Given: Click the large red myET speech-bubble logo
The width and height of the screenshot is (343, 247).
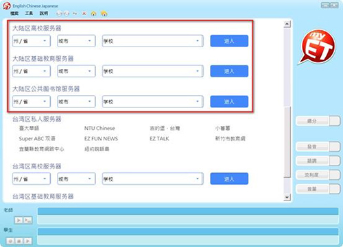Looking at the screenshot, I should pos(318,47).
